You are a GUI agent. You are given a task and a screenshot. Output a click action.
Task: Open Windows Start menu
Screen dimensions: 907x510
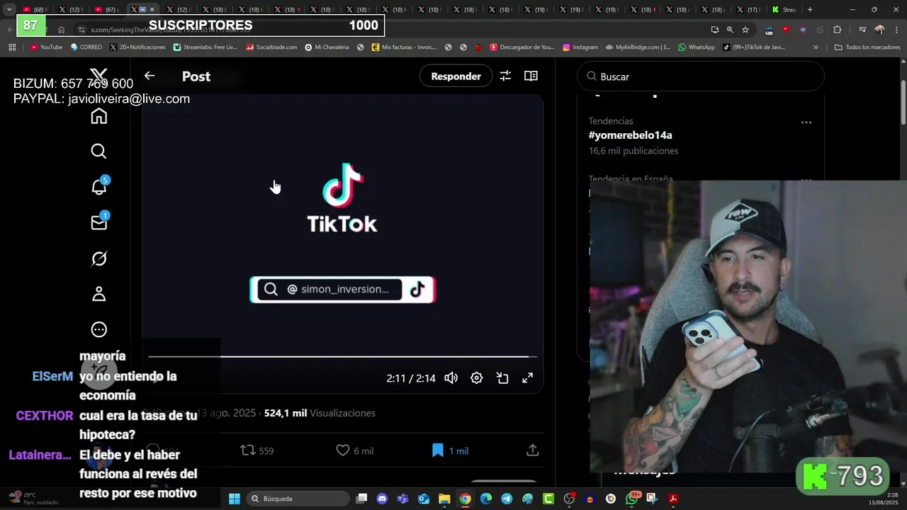[235, 499]
